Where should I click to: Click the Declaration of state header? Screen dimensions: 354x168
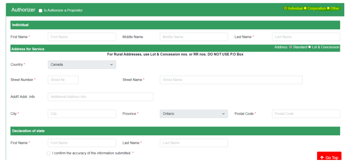pyautogui.click(x=175, y=131)
